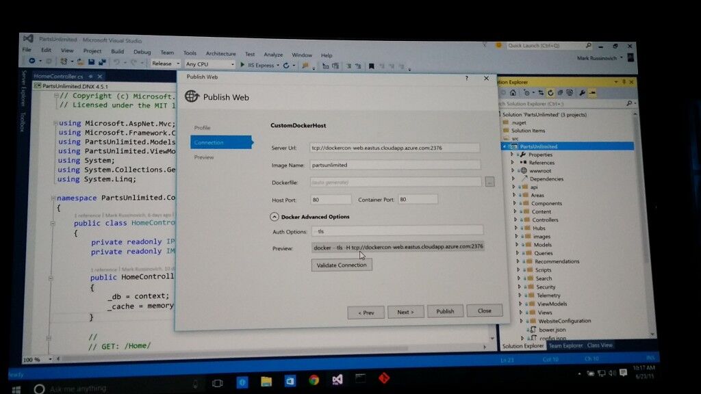Toggle the bookmark icon in the toolbar
This screenshot has width=701, height=394.
371,66
